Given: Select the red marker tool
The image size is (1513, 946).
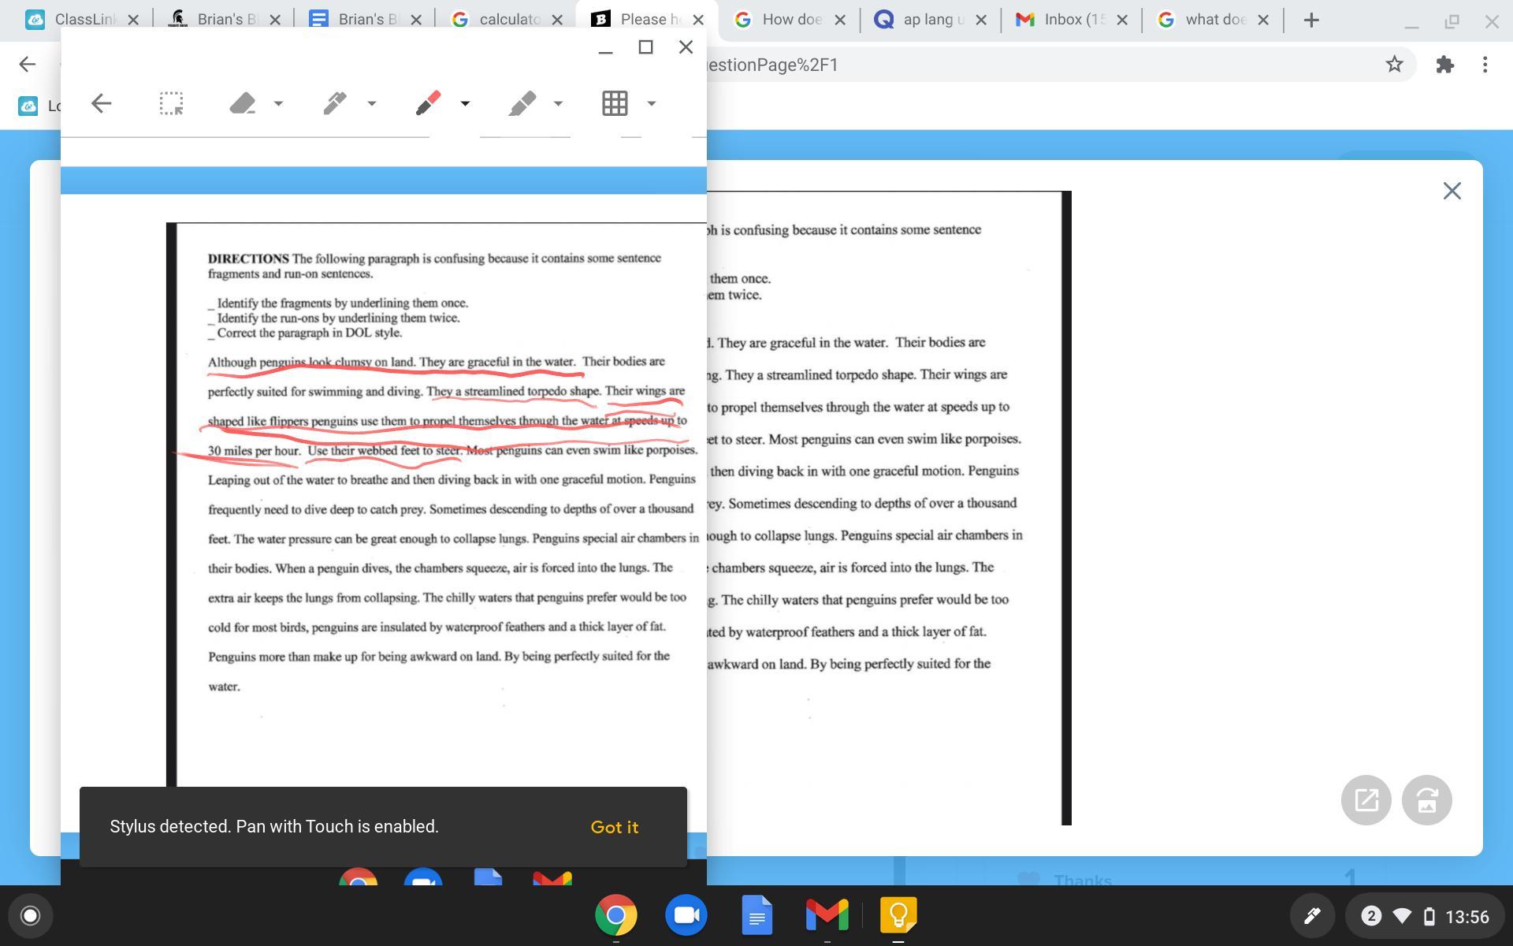Looking at the screenshot, I should [x=429, y=103].
